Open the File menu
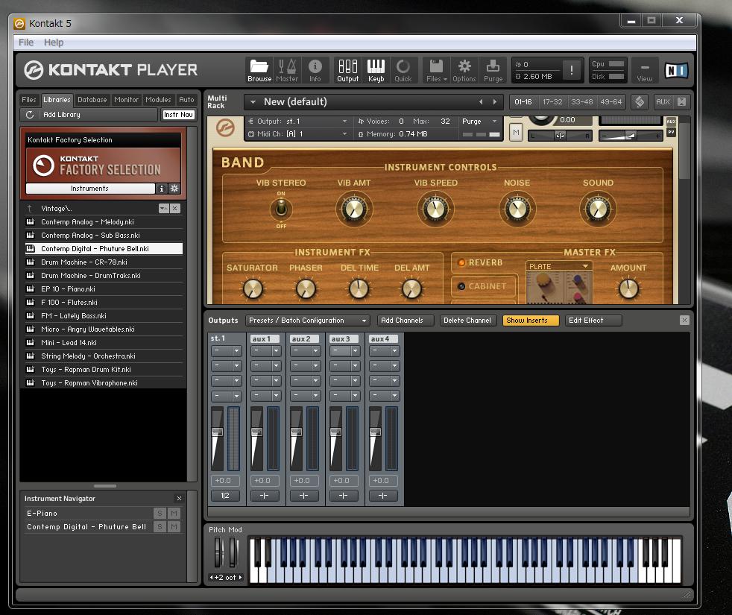The width and height of the screenshot is (732, 615). click(x=26, y=42)
